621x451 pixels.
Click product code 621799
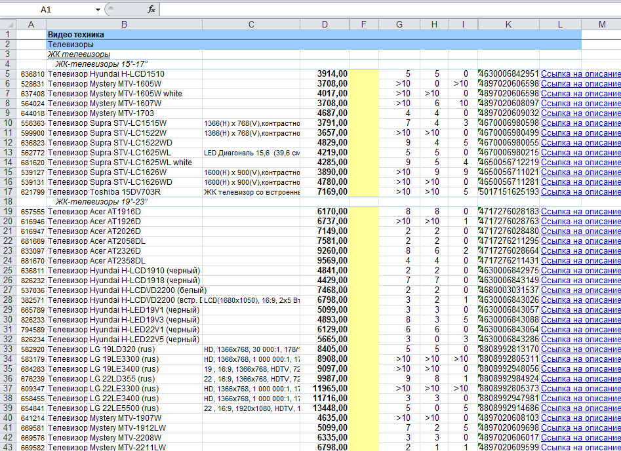click(x=31, y=191)
